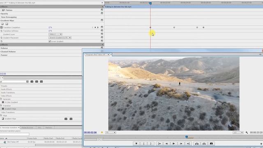
Task: Reset the Transition Completion parameter
Action: 102,27
